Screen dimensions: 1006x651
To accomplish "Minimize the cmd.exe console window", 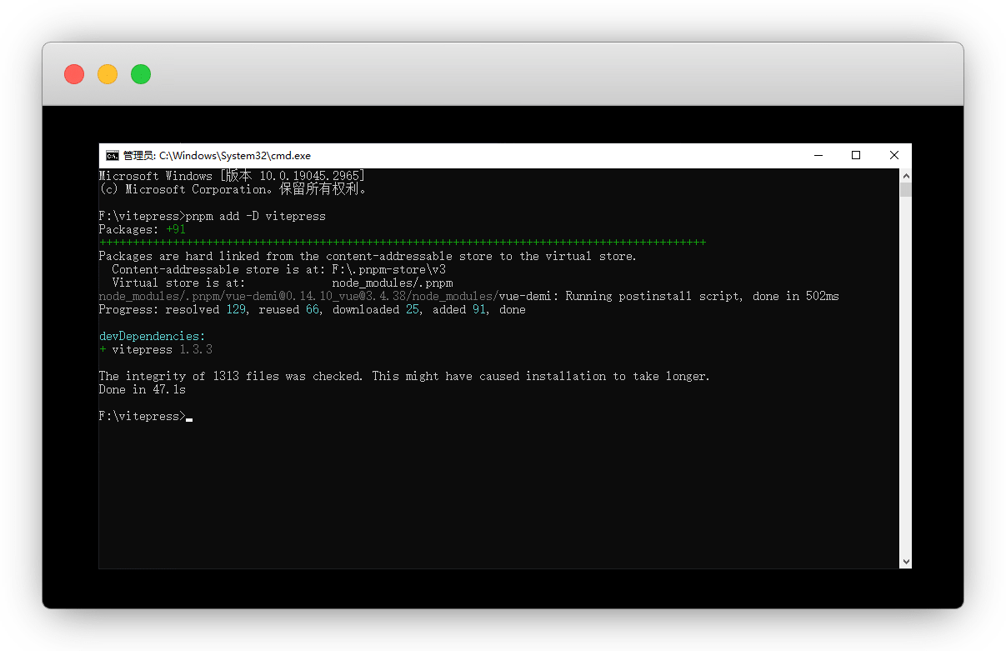I will pyautogui.click(x=818, y=155).
